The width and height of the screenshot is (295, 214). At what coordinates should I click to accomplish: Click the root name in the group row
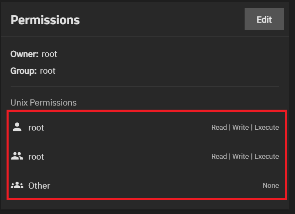pos(36,157)
